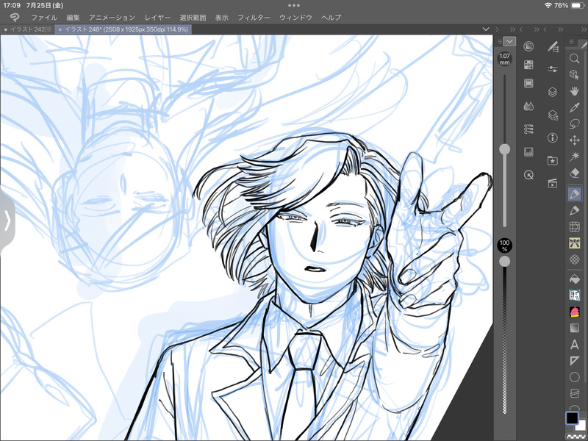588x441 pixels.
Task: Select the Move layer arrows tool
Action: 574,140
